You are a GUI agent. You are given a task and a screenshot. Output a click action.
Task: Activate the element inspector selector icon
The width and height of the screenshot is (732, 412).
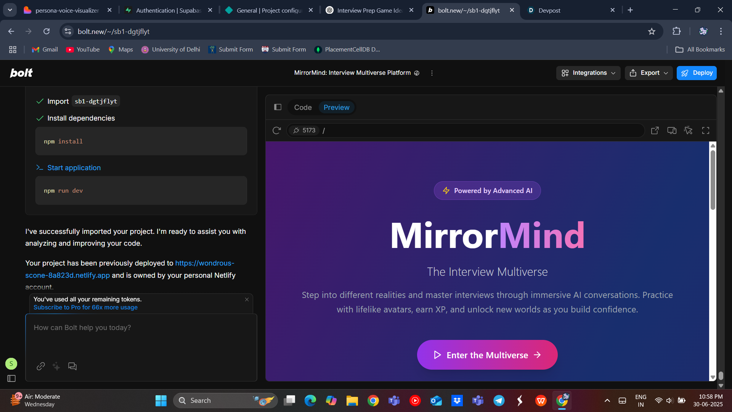coord(688,130)
